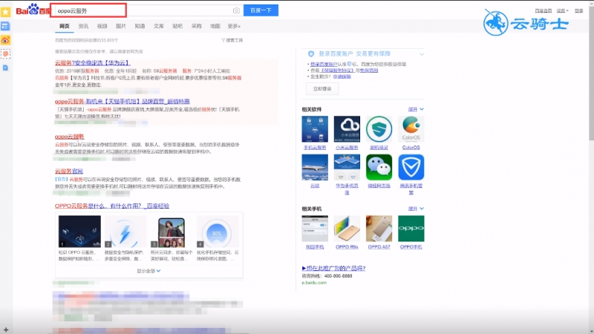The height and width of the screenshot is (334, 594).
Task: Expand the 相关软件 section with 展开
Action: (x=416, y=109)
